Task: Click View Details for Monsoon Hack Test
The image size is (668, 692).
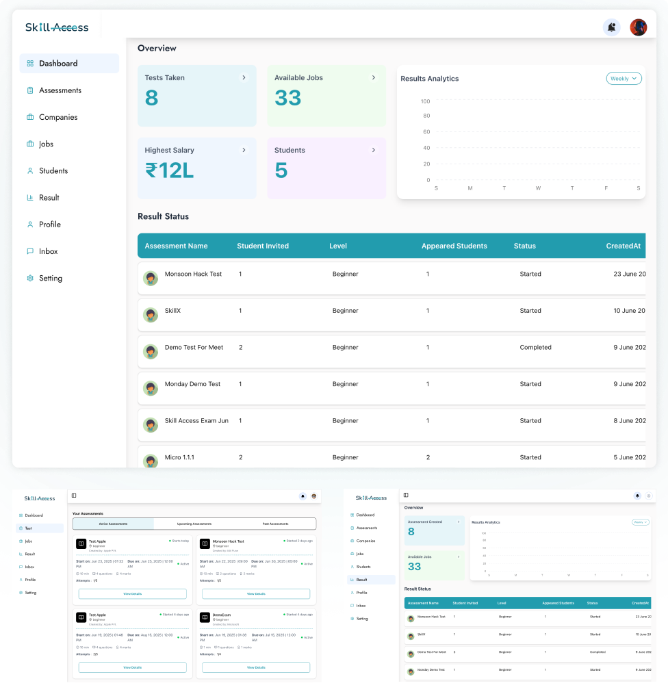Action: click(x=255, y=593)
